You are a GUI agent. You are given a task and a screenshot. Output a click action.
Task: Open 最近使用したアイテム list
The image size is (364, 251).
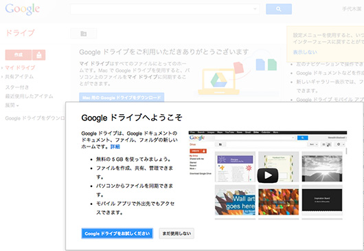coord(29,96)
